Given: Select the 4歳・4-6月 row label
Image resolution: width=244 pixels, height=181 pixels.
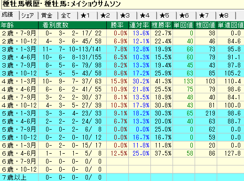Looking at the screenshot, I should click(19, 89).
